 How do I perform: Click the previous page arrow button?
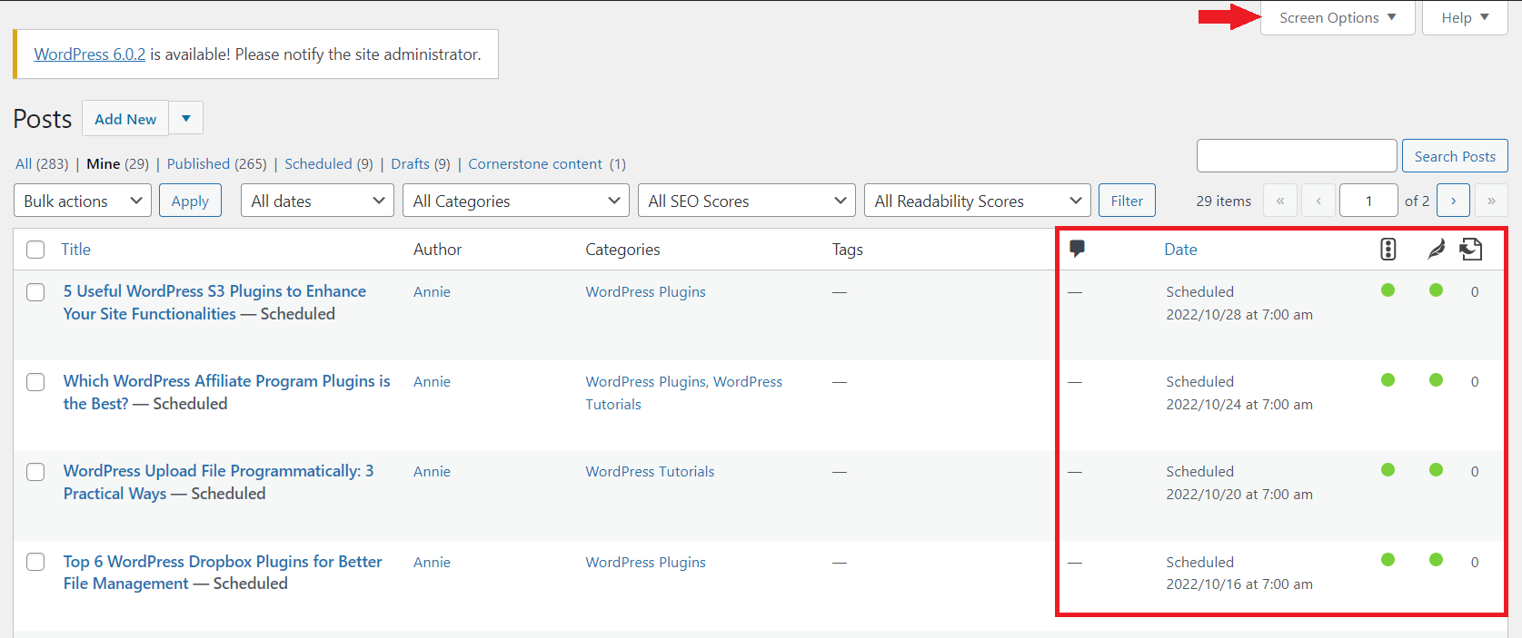(x=1318, y=201)
